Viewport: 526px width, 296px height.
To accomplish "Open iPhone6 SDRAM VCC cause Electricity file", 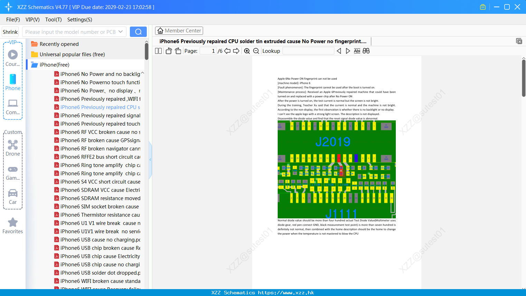I will point(97,190).
